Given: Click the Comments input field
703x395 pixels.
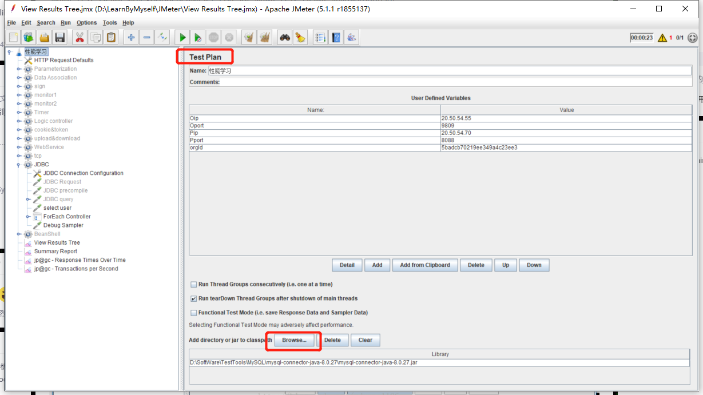Looking at the screenshot, I should click(x=456, y=82).
